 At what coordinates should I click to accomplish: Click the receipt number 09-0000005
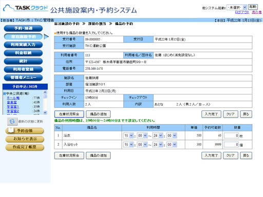coord(92,40)
